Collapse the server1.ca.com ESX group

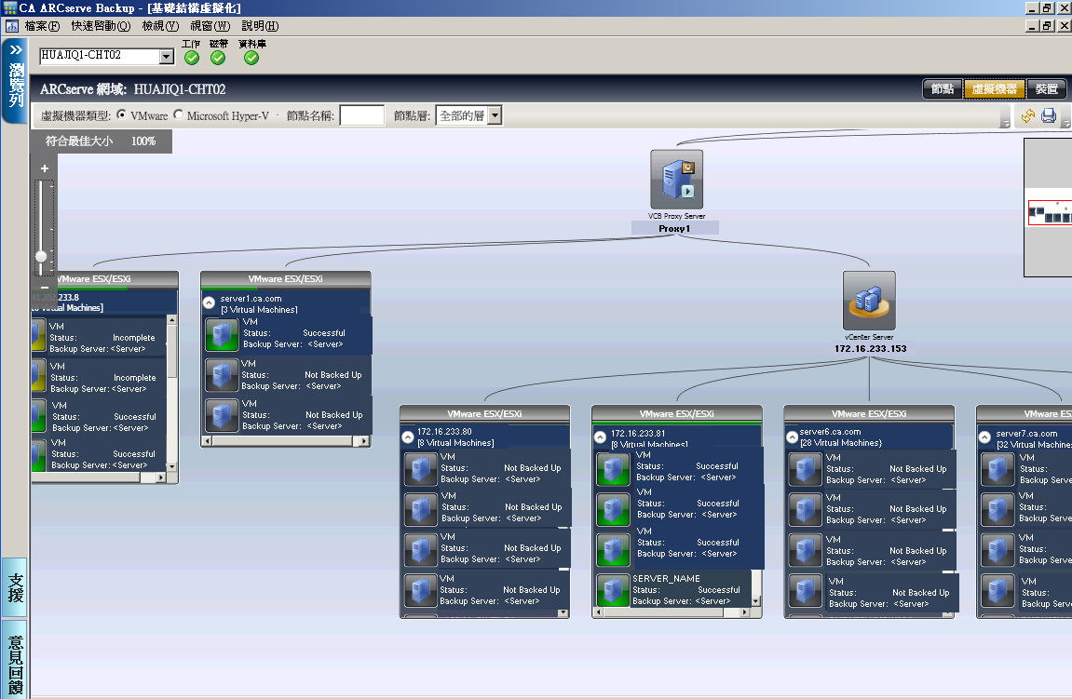coord(210,302)
